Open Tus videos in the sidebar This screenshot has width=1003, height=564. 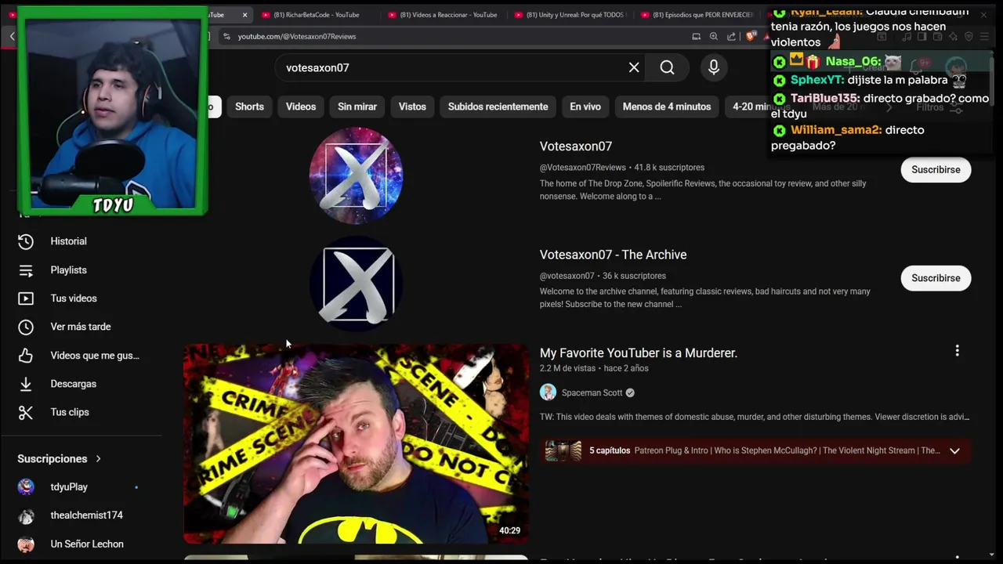tap(74, 298)
